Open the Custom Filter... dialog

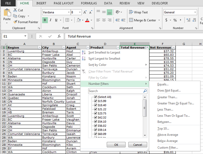point(168,148)
